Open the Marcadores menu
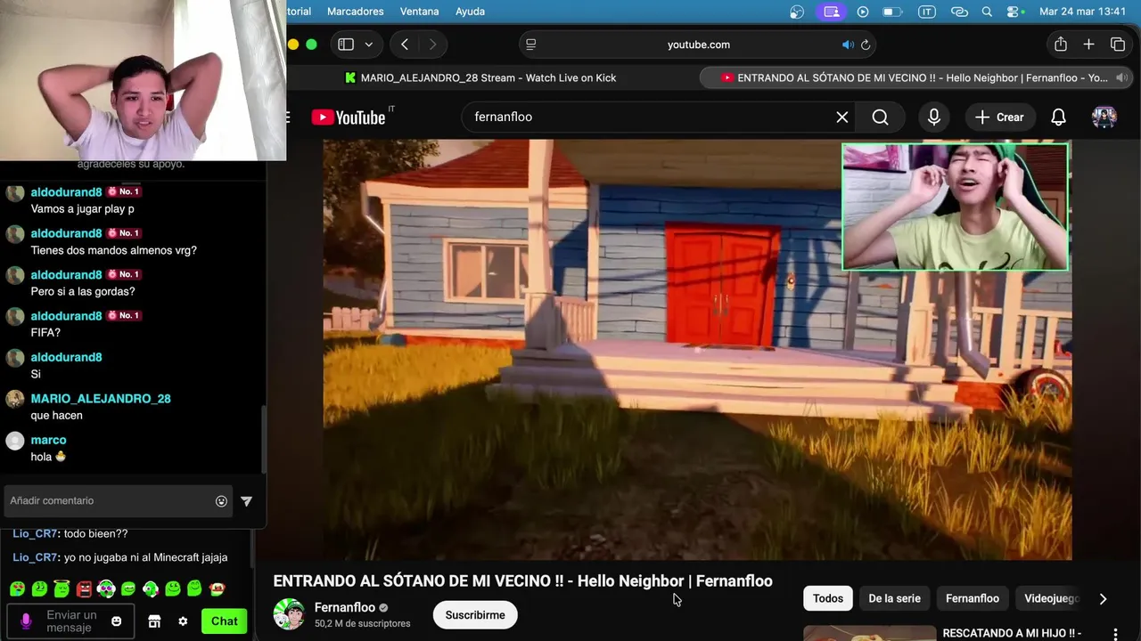 (355, 12)
